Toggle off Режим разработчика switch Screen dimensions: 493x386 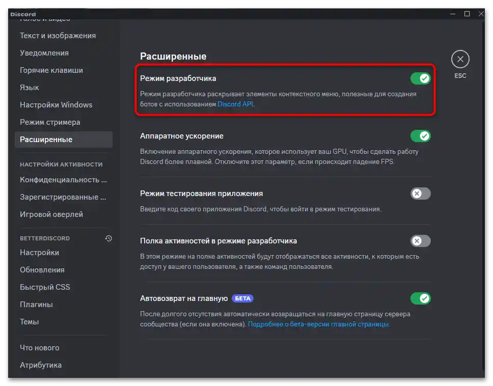point(420,78)
